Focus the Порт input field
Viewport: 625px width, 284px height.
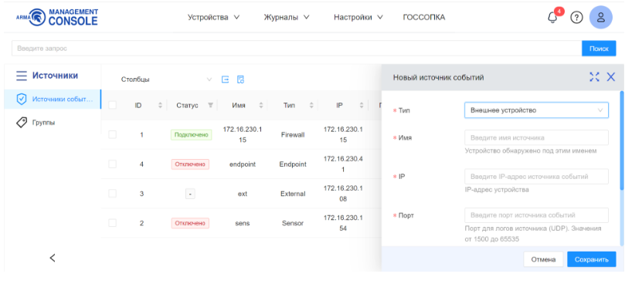(536, 215)
